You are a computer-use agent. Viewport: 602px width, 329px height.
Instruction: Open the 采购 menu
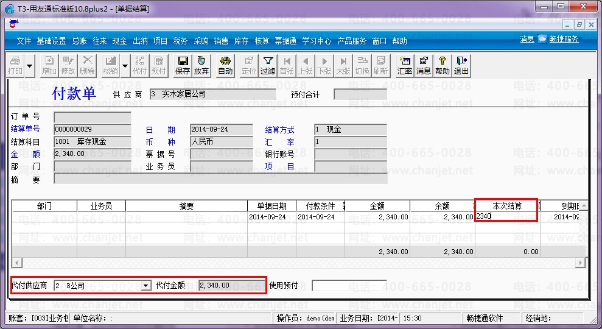pos(201,41)
